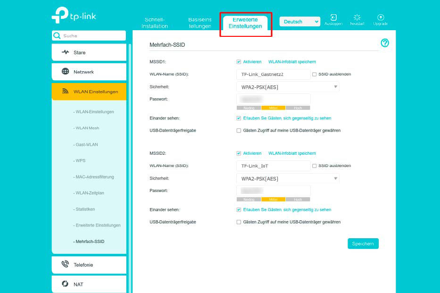Click the Ausloggen logout icon
Image resolution: width=440 pixels, height=293 pixels.
[x=334, y=17]
